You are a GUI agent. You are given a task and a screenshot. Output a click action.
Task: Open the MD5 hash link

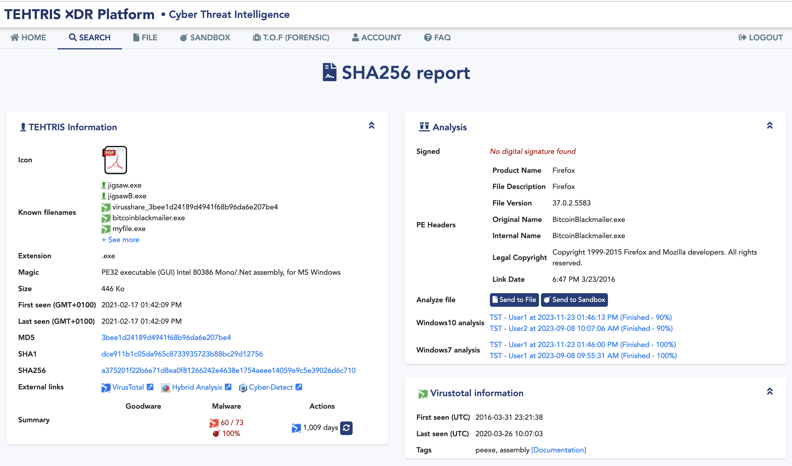coord(166,337)
